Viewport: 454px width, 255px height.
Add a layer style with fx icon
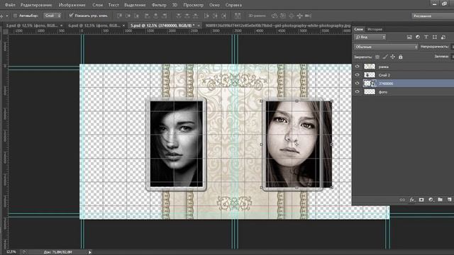tap(411, 200)
